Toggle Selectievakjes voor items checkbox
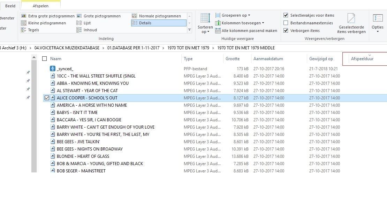This screenshot has width=387, height=219. pyautogui.click(x=286, y=15)
